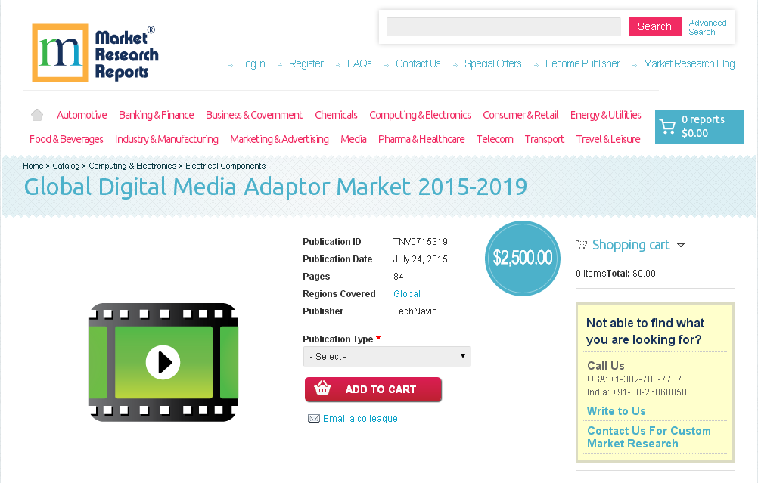Click inside the search input field
This screenshot has height=483, width=758.
pyautogui.click(x=502, y=26)
